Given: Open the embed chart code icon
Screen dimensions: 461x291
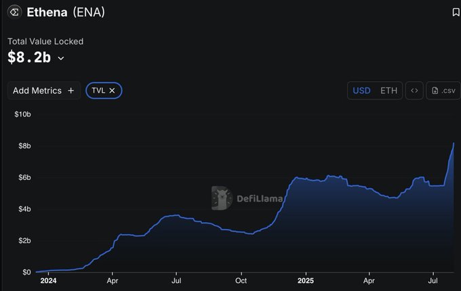Looking at the screenshot, I should pyautogui.click(x=414, y=91).
